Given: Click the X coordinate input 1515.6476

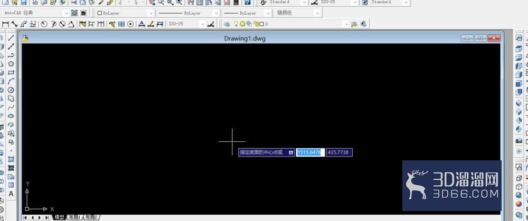Looking at the screenshot, I should coord(310,152).
